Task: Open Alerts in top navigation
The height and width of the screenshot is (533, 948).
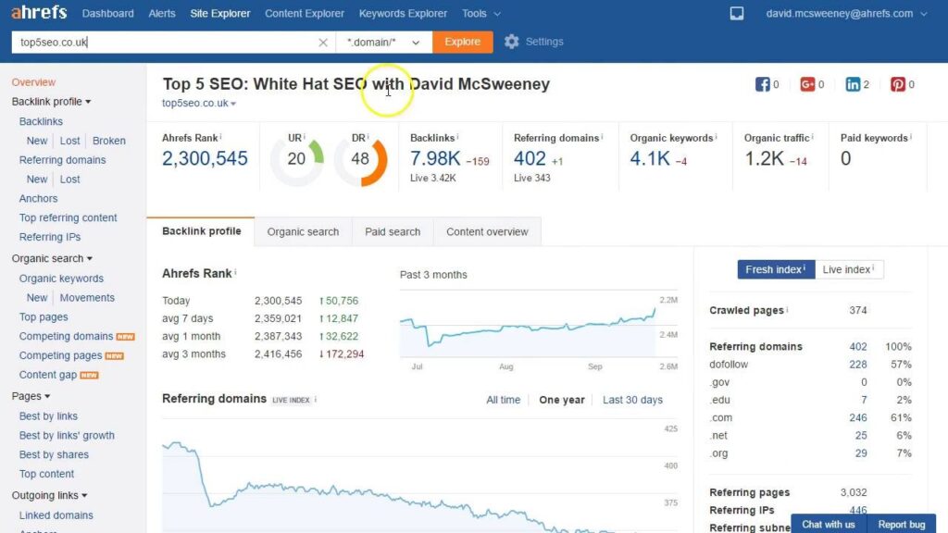Action: pyautogui.click(x=162, y=13)
